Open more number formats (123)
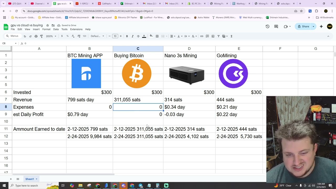 [x=84, y=36]
